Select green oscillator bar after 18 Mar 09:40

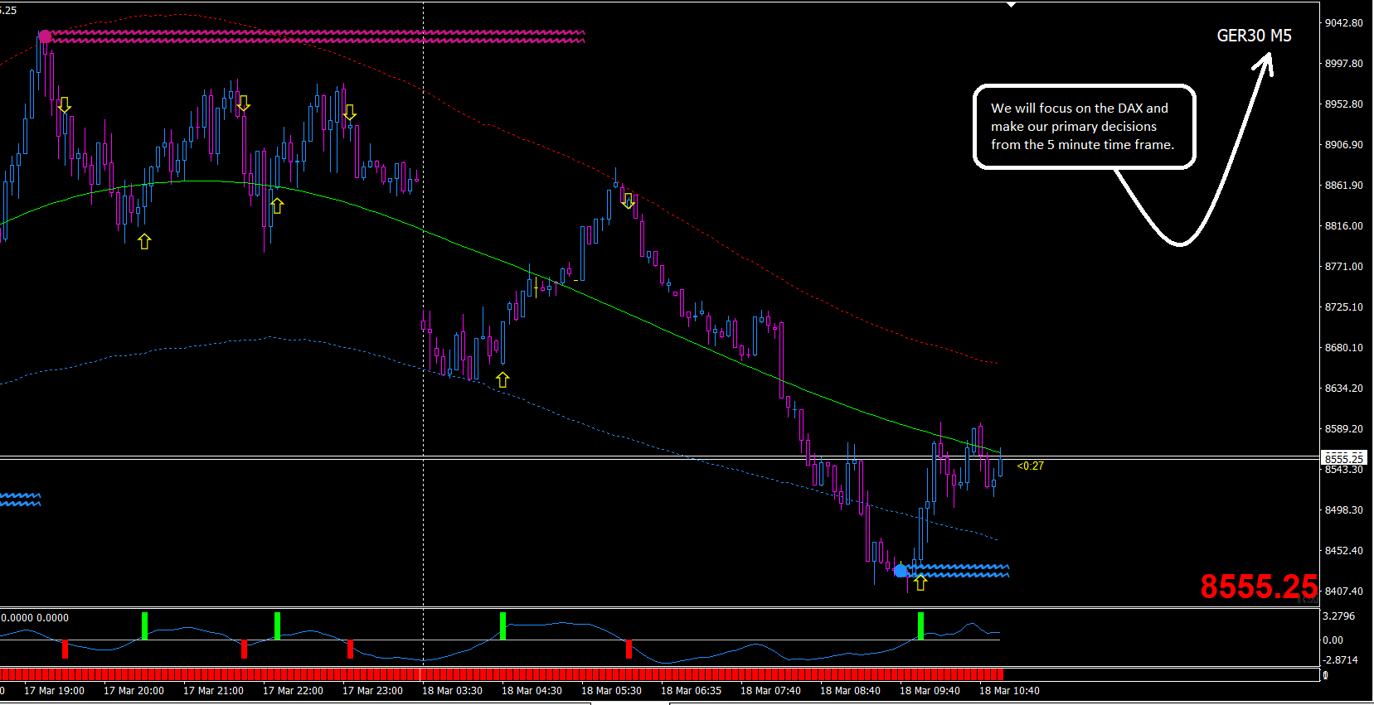920,625
